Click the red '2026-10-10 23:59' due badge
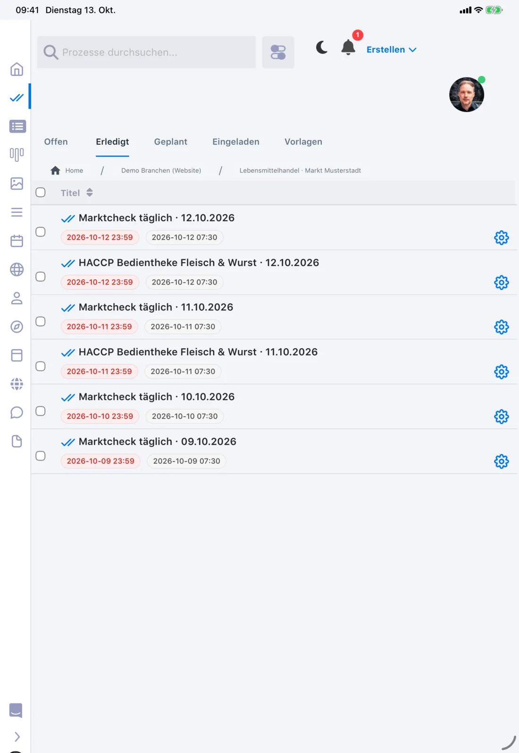This screenshot has width=519, height=753. 100,416
